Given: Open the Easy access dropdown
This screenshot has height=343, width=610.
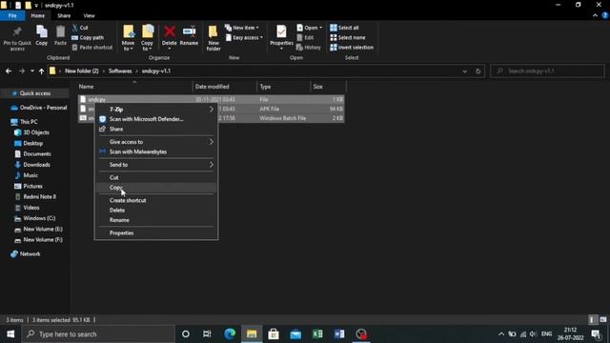Looking at the screenshot, I should pos(244,38).
